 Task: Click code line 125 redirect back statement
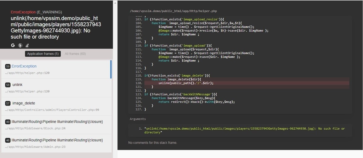tap(196, 102)
